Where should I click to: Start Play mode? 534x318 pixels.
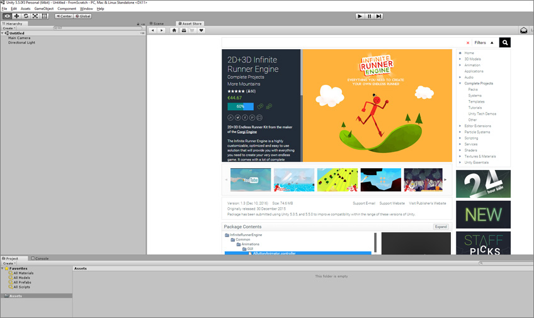360,16
